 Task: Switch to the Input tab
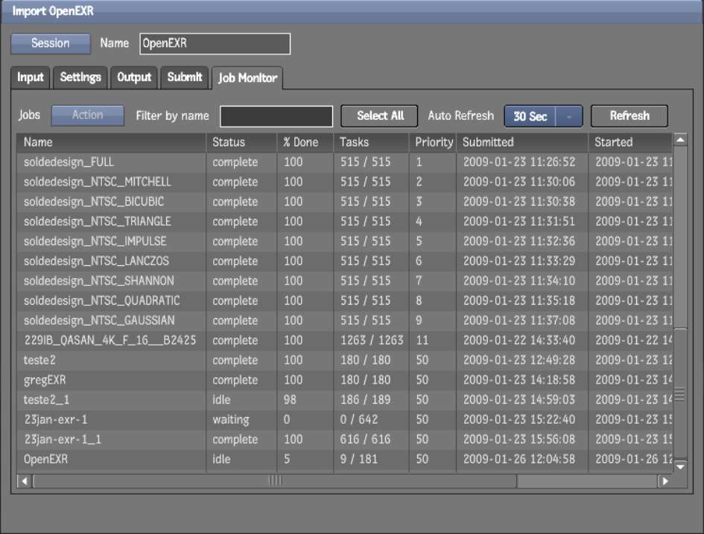tap(31, 77)
